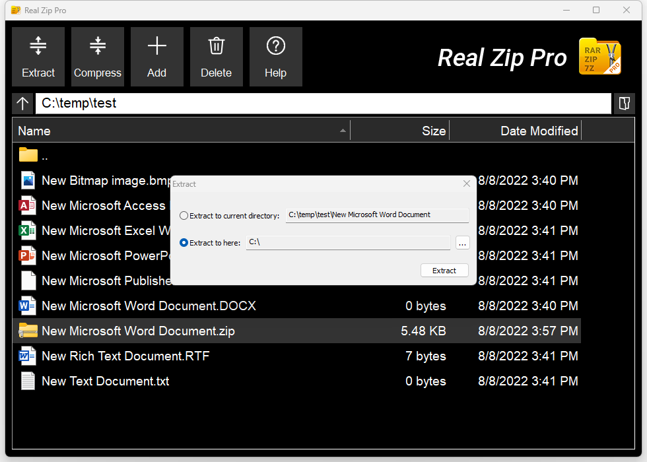Click the current directory path field

point(377,215)
